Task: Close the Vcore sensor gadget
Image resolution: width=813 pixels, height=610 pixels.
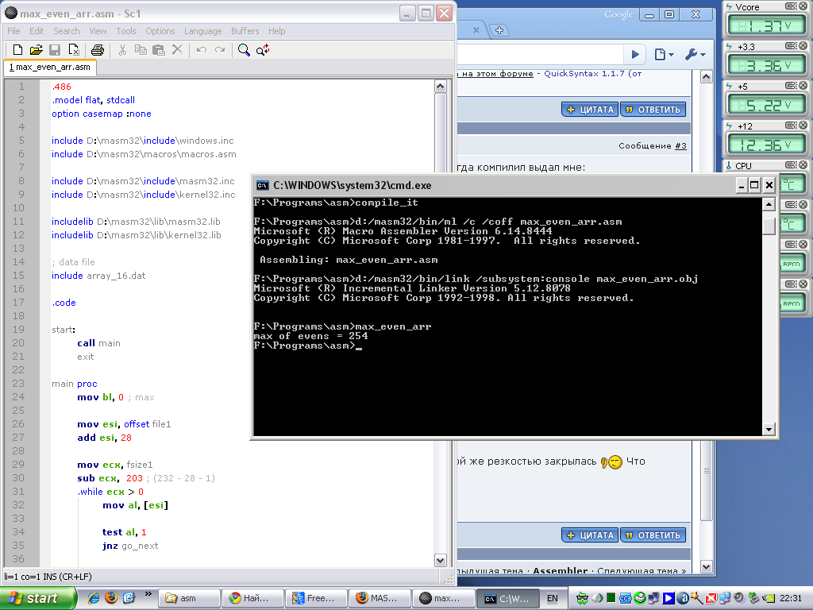Action: point(802,7)
